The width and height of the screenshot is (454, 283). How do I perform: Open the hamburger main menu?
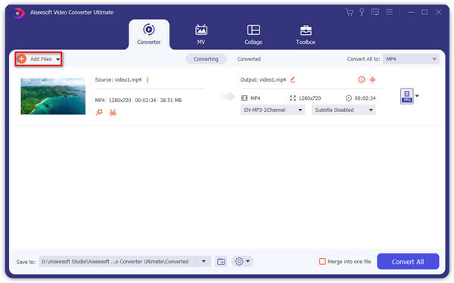(389, 12)
